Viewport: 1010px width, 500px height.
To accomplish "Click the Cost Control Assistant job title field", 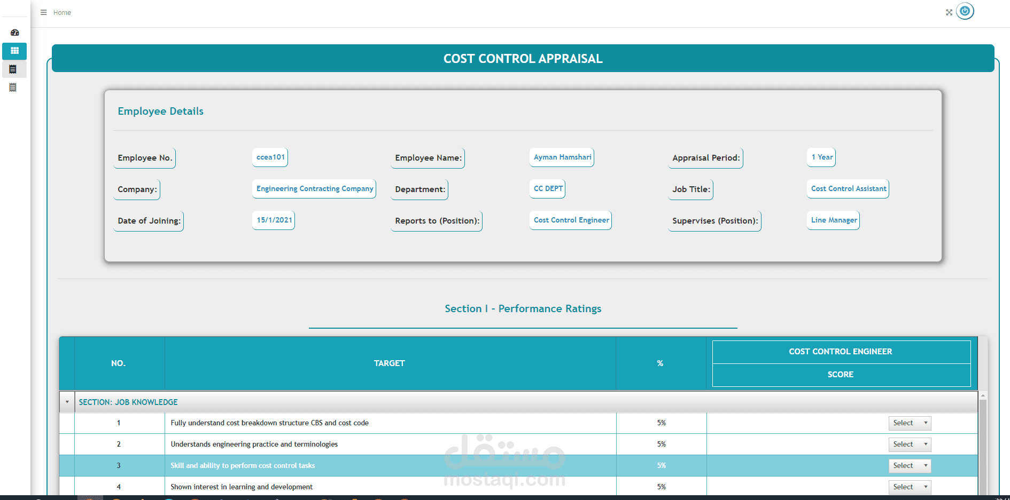I will pos(848,189).
